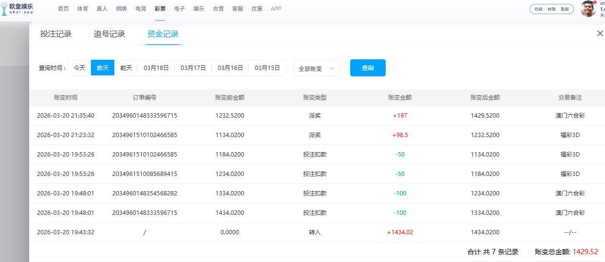Select 今天 as query time
The height and width of the screenshot is (262, 605).
pos(79,68)
